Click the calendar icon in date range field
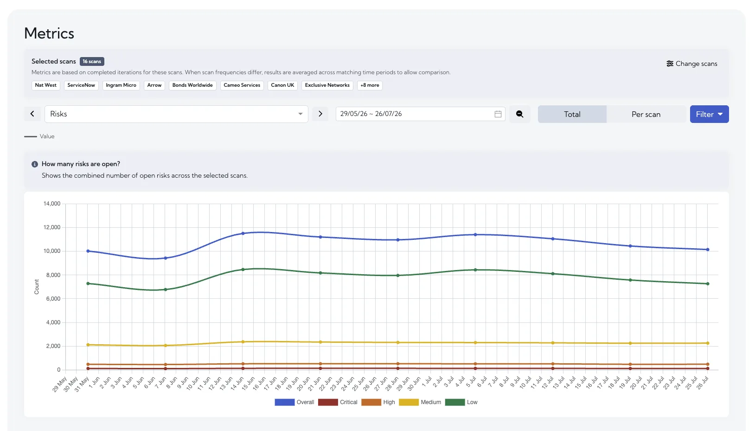Viewport: 755px width, 431px height. pos(498,114)
